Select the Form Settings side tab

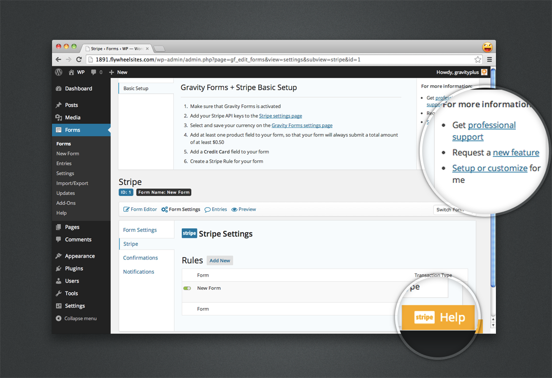147,230
